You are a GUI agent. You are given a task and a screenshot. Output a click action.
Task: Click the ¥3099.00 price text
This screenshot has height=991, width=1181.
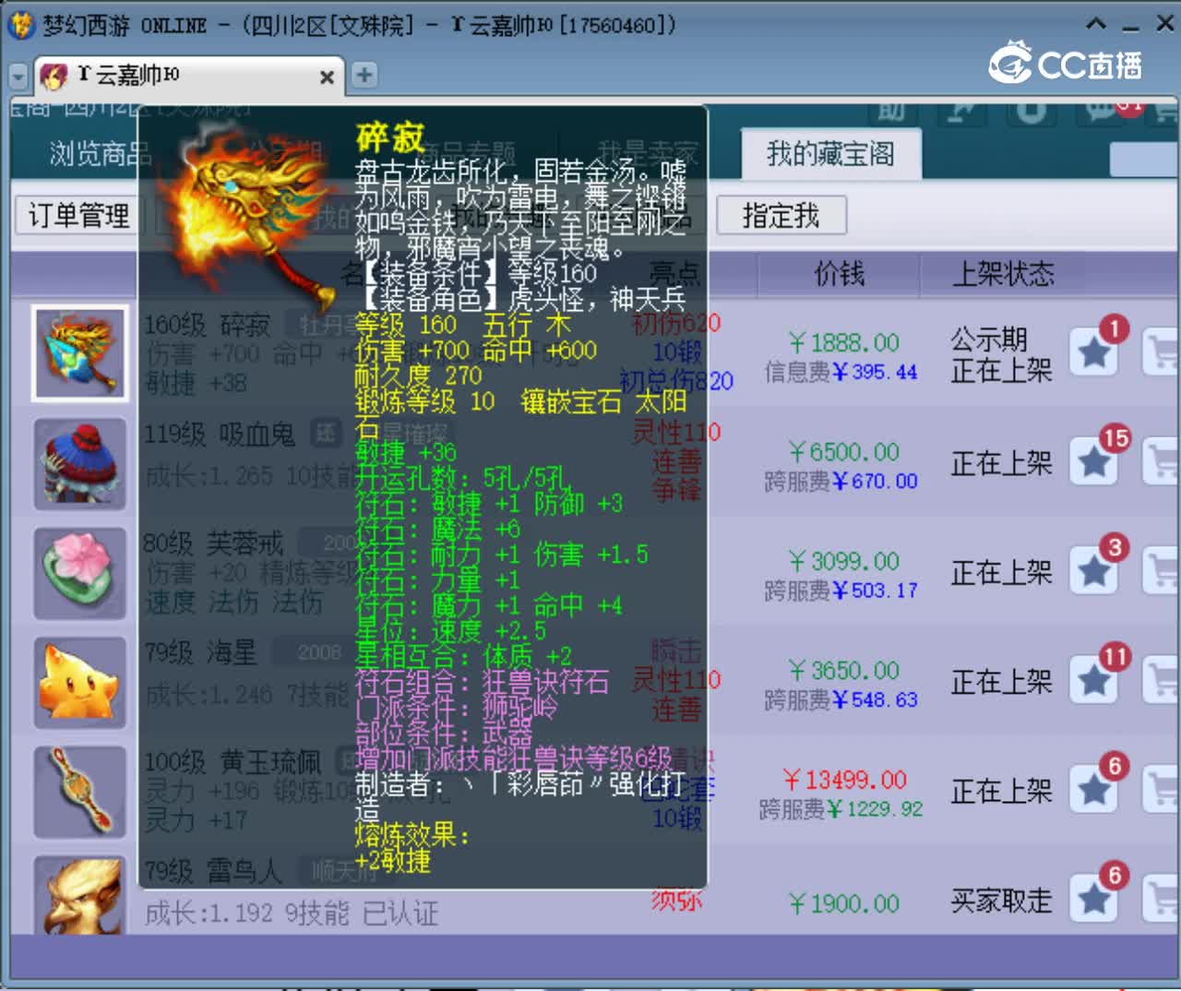tap(844, 561)
